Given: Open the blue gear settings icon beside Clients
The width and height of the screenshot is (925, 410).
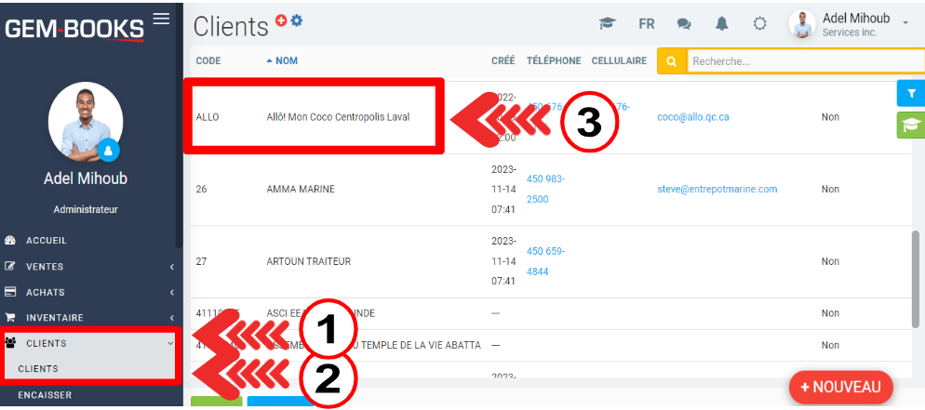Looking at the screenshot, I should click(297, 20).
